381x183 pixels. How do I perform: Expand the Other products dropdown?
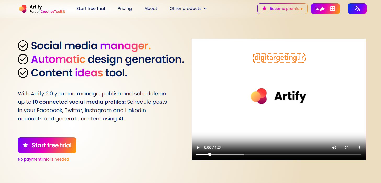tap(188, 9)
